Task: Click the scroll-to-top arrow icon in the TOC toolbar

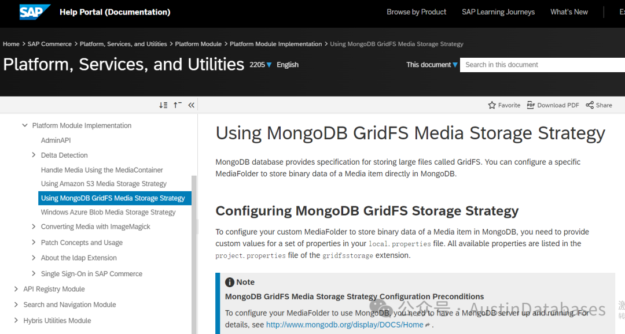Action: (178, 105)
